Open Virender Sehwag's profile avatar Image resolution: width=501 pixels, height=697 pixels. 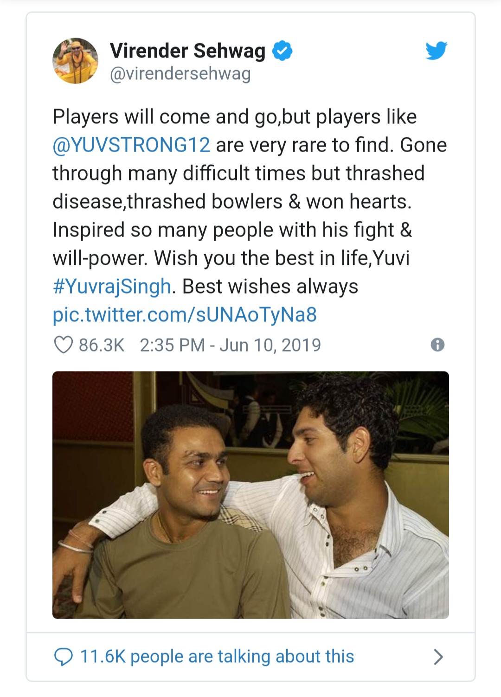[76, 61]
